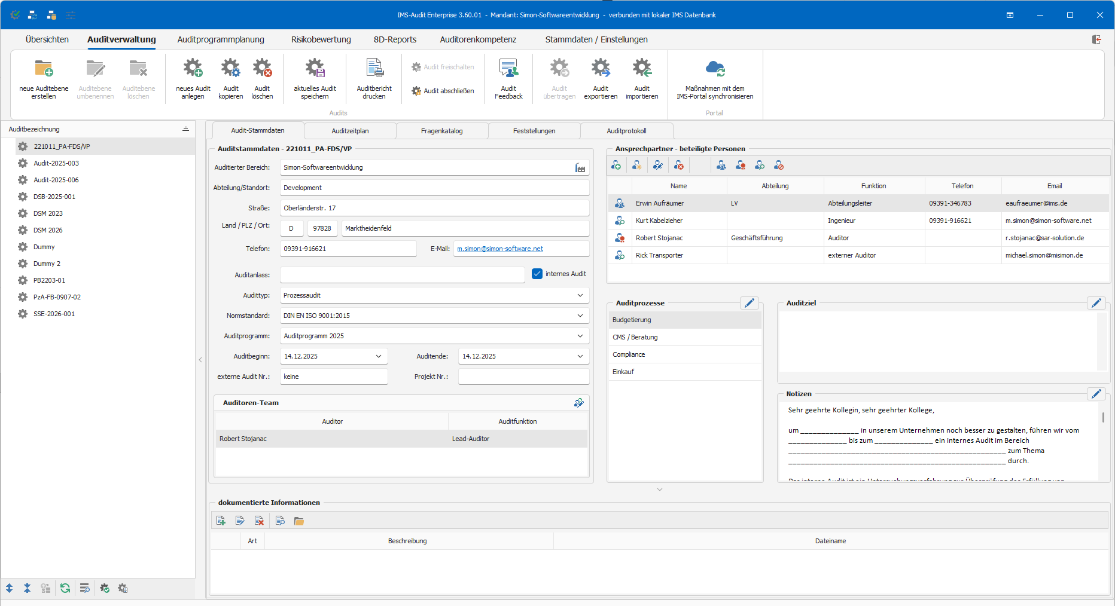The image size is (1115, 606).
Task: Open Stammdaten / Einstellungen tab
Action: 596,39
